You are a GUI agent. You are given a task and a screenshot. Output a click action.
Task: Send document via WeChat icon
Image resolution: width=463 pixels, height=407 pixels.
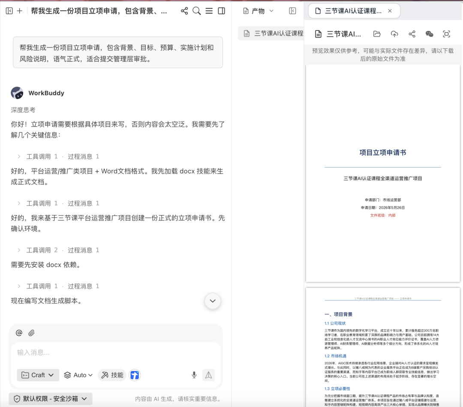pos(429,34)
